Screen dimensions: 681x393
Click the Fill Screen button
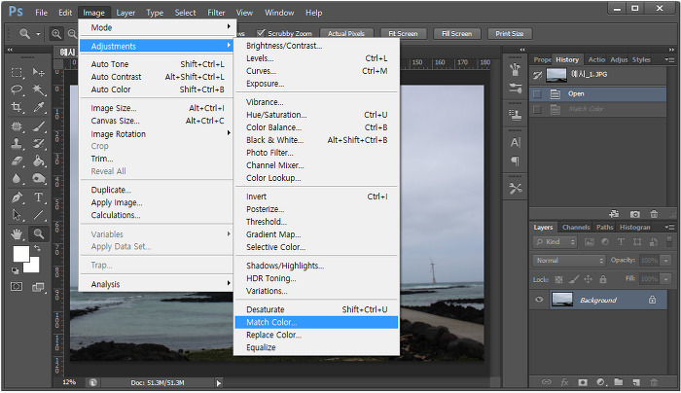(x=456, y=33)
